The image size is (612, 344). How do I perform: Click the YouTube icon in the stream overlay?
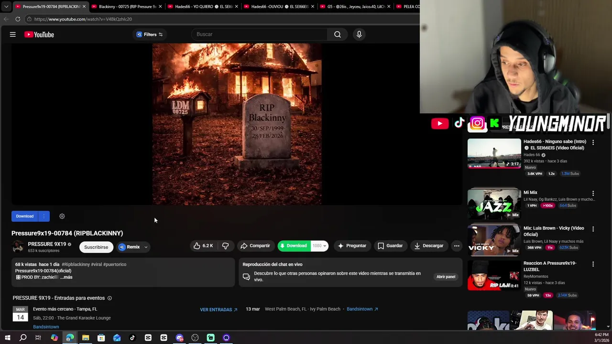point(440,124)
